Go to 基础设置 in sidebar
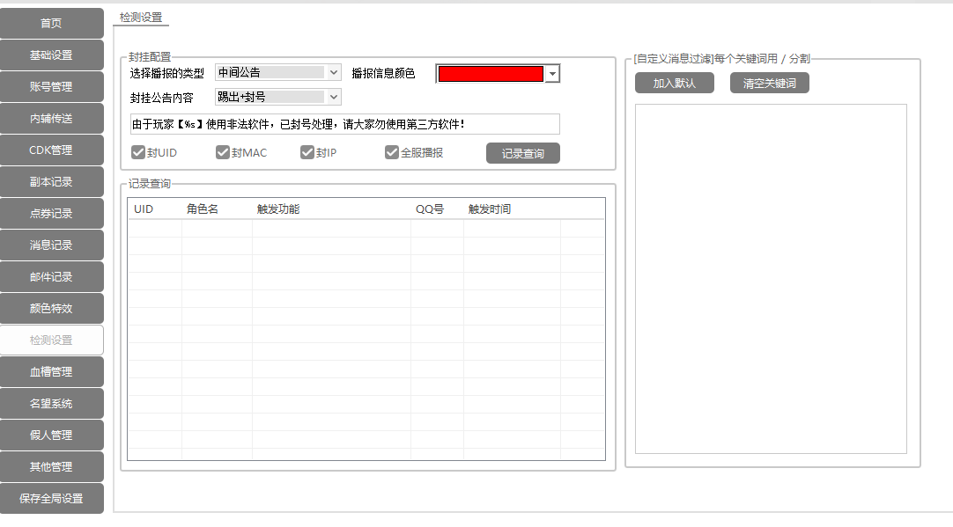 (51, 55)
